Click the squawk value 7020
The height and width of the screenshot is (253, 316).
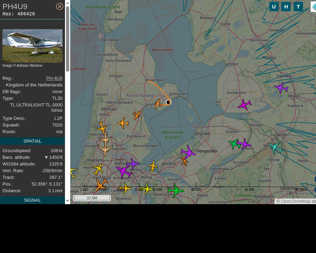[x=57, y=125]
